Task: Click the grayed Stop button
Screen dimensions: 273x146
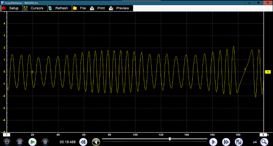Action: click(19, 142)
